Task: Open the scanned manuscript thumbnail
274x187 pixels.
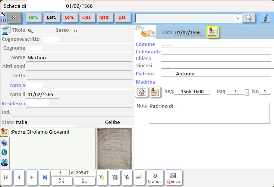Action: click(x=115, y=149)
